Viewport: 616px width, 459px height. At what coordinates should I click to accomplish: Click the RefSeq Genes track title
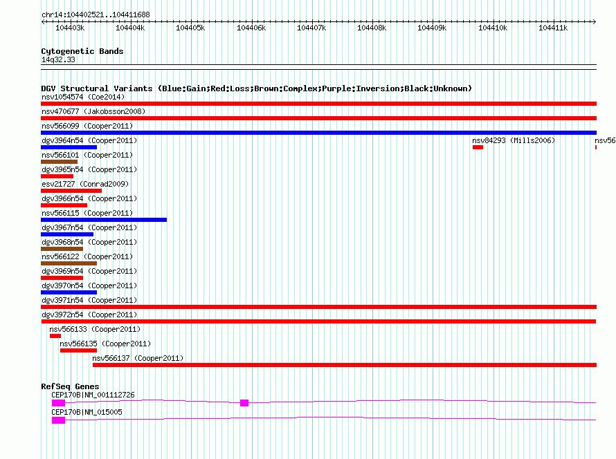70,386
